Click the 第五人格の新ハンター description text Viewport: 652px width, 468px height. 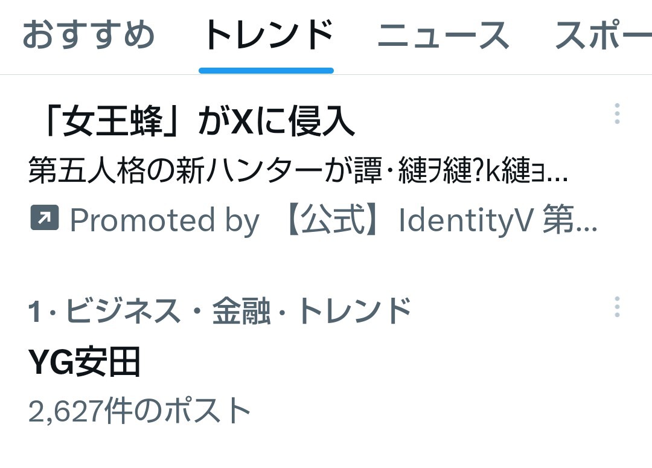298,170
